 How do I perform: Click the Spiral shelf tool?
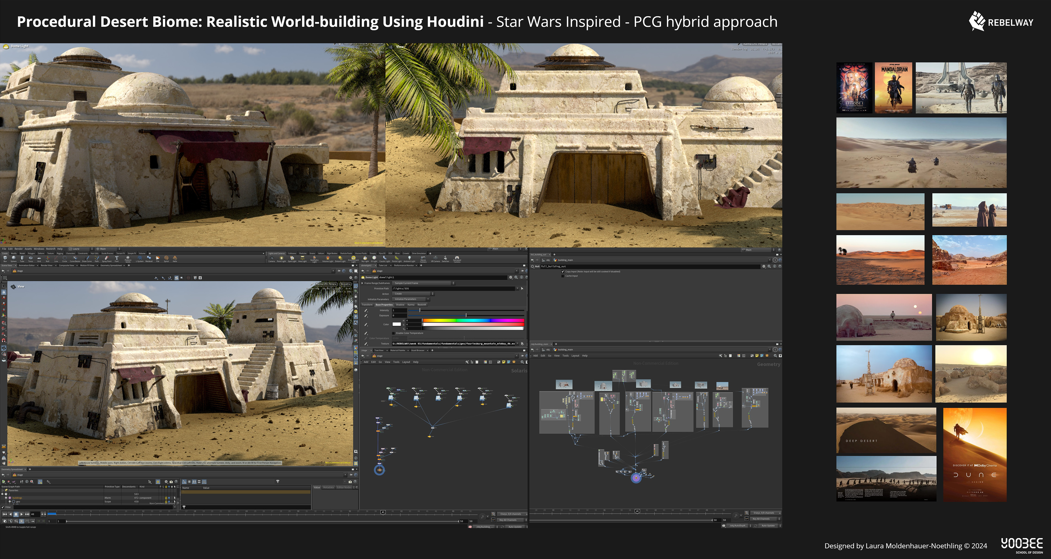point(166,258)
